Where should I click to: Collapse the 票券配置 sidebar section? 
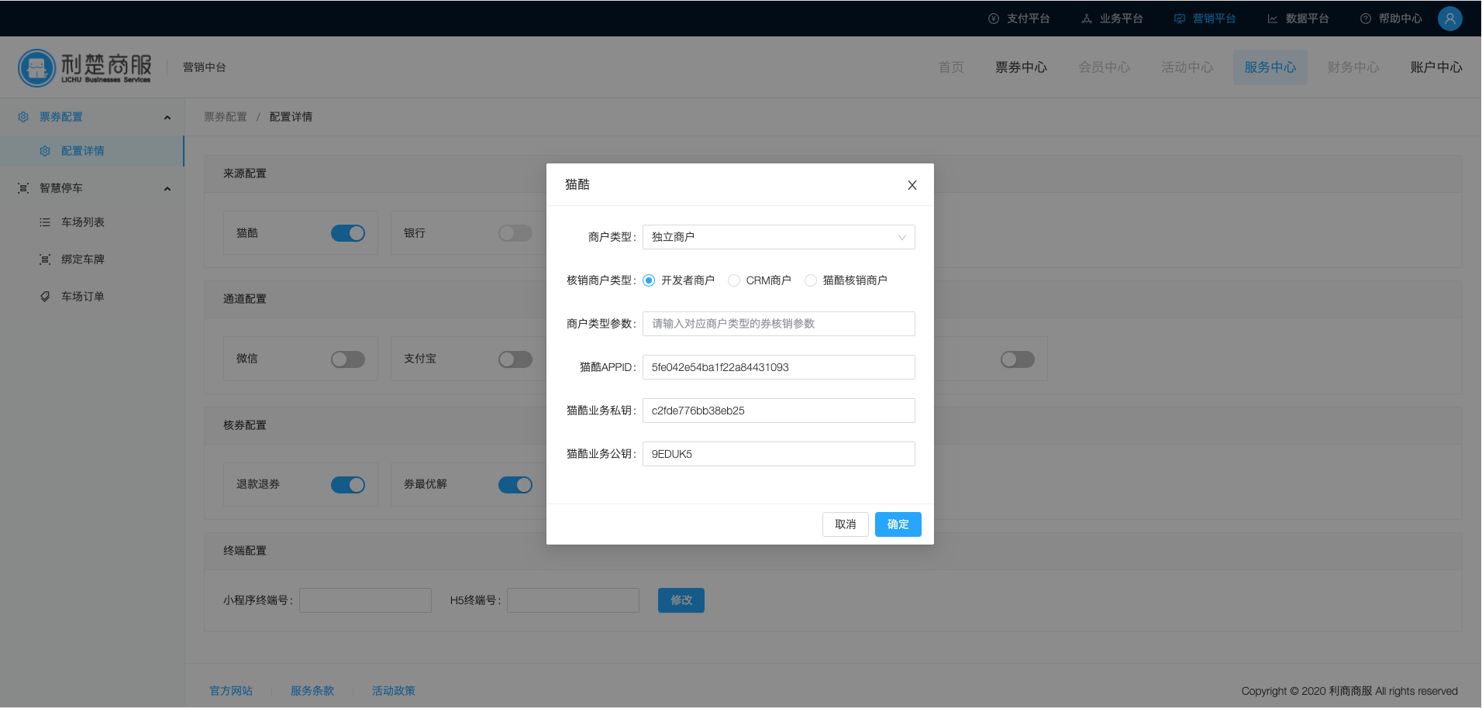(167, 118)
